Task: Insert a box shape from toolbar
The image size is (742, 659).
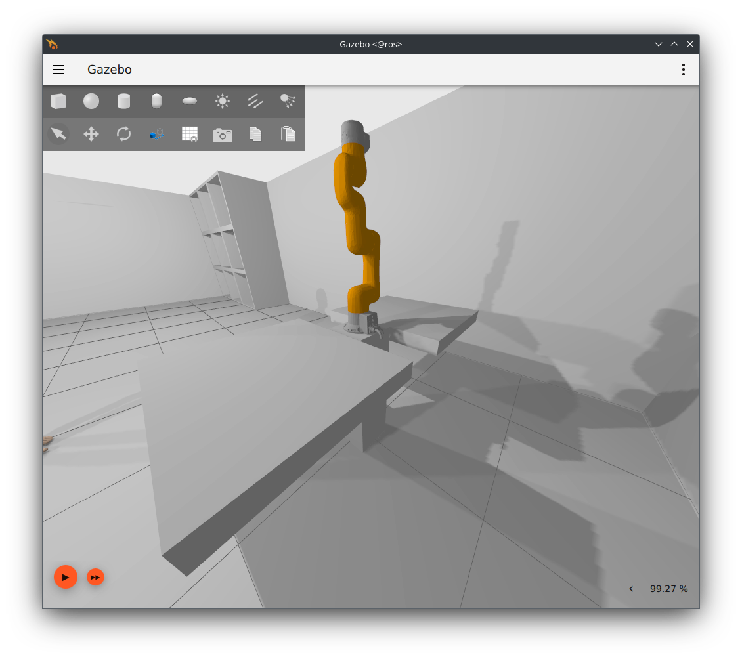Action: (58, 101)
